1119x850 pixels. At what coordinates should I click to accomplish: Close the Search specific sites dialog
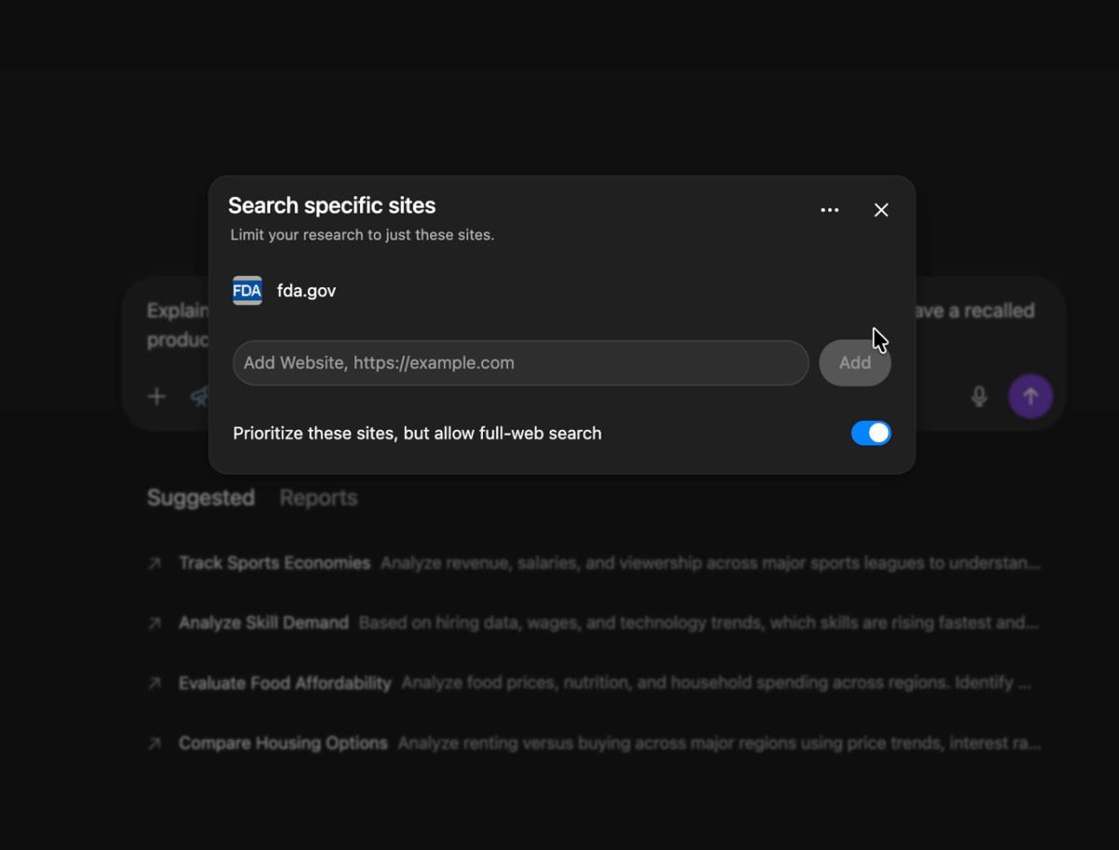[x=881, y=210]
